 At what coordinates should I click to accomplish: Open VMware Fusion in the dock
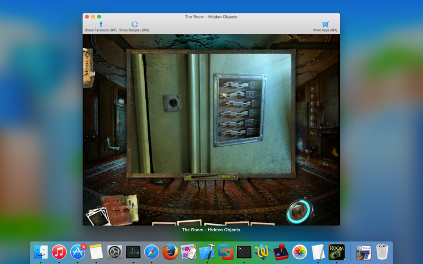pyautogui.click(x=226, y=252)
